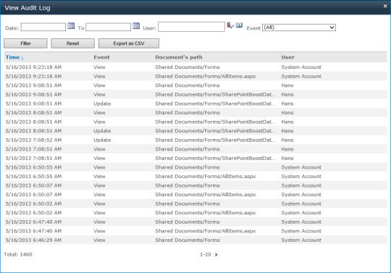
Task: Select Update event at 9:08:51 AM
Action: point(102,104)
